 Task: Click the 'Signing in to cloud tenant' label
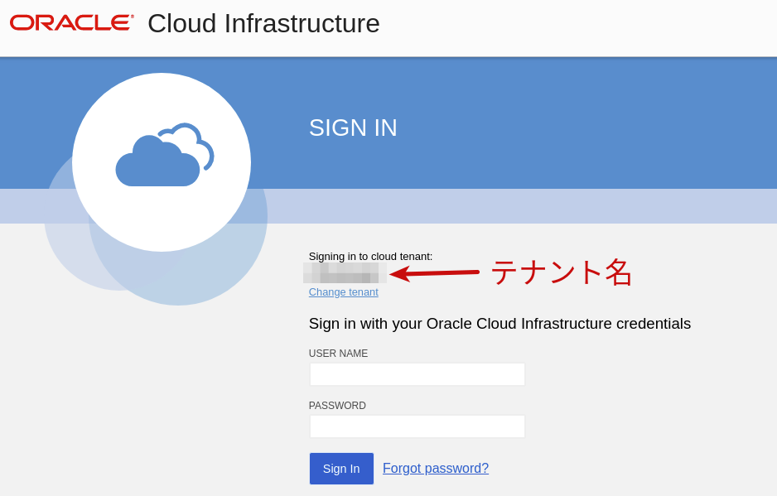click(370, 257)
